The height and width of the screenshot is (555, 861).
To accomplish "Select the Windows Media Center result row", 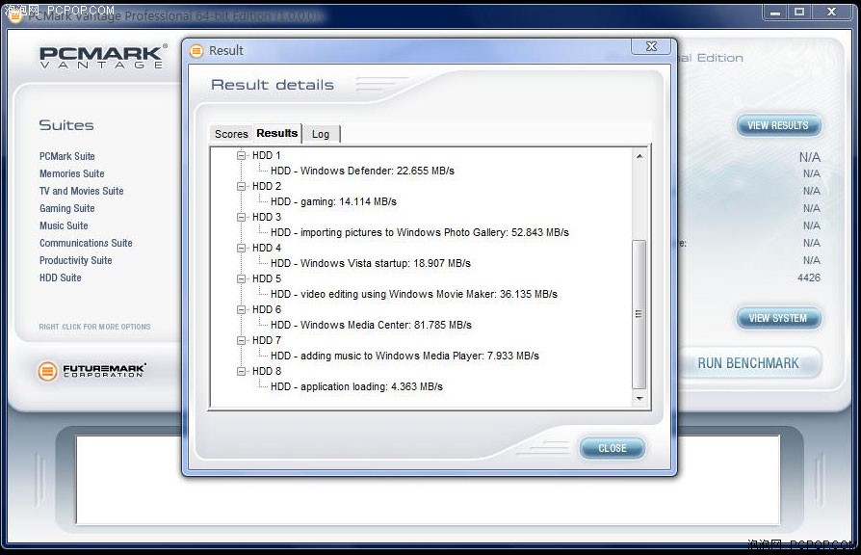I will coord(371,325).
